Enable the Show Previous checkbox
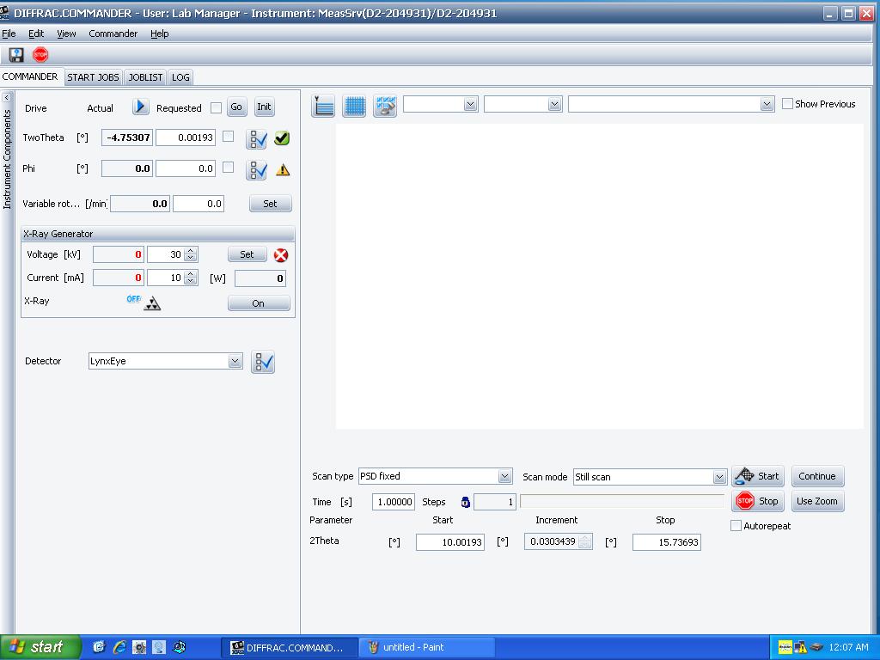Image resolution: width=880 pixels, height=660 pixels. coord(787,103)
